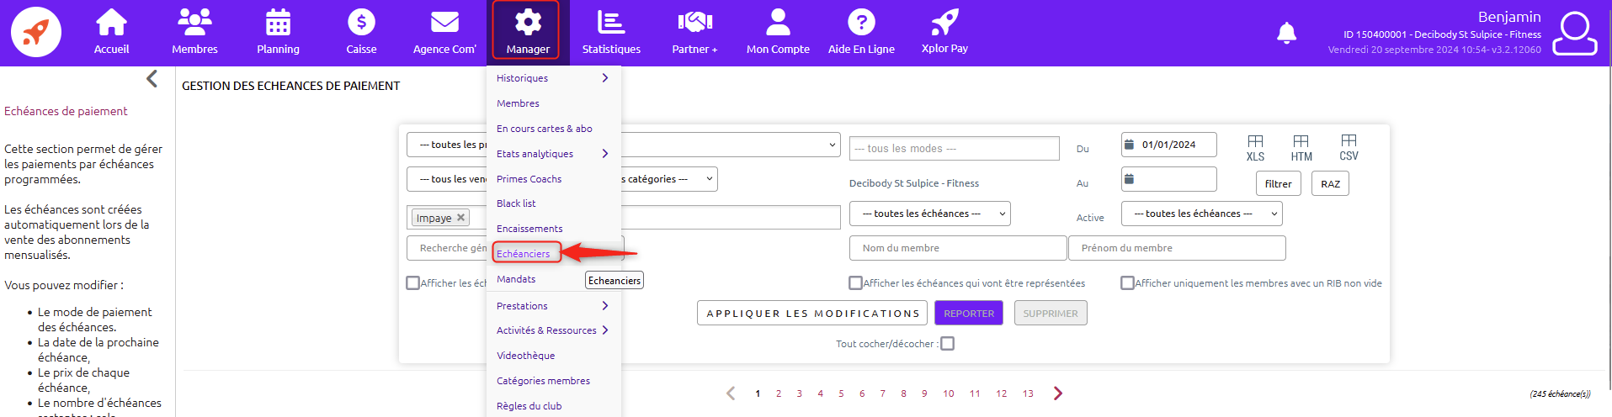1612x417 pixels.
Task: Enable members with non-empty RIB checkbox
Action: pos(1127,283)
